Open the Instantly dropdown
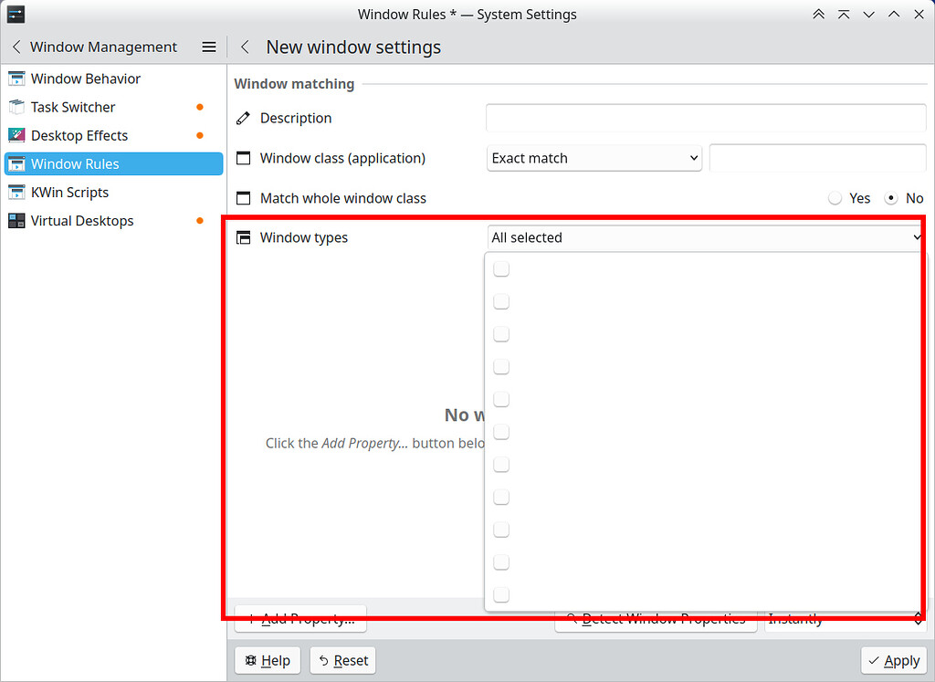935x682 pixels. [845, 619]
